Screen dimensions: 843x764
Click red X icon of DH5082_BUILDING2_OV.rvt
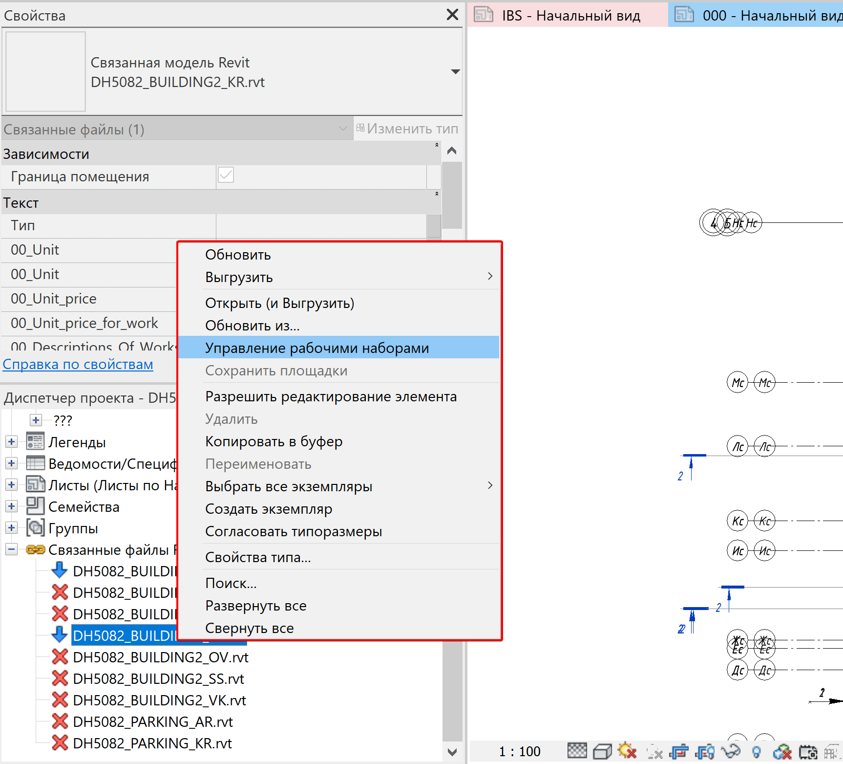pos(60,656)
